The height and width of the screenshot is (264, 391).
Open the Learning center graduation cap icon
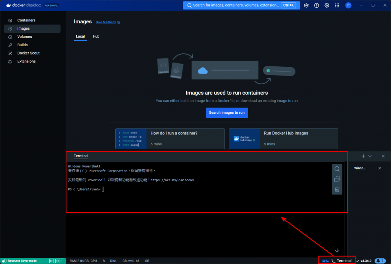click(306, 5)
